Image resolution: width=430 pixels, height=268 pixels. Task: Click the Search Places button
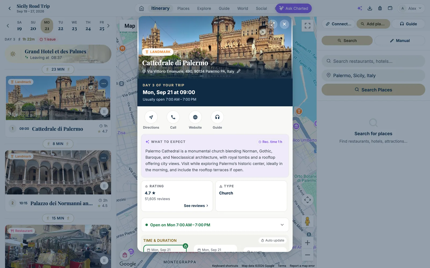coord(373,90)
